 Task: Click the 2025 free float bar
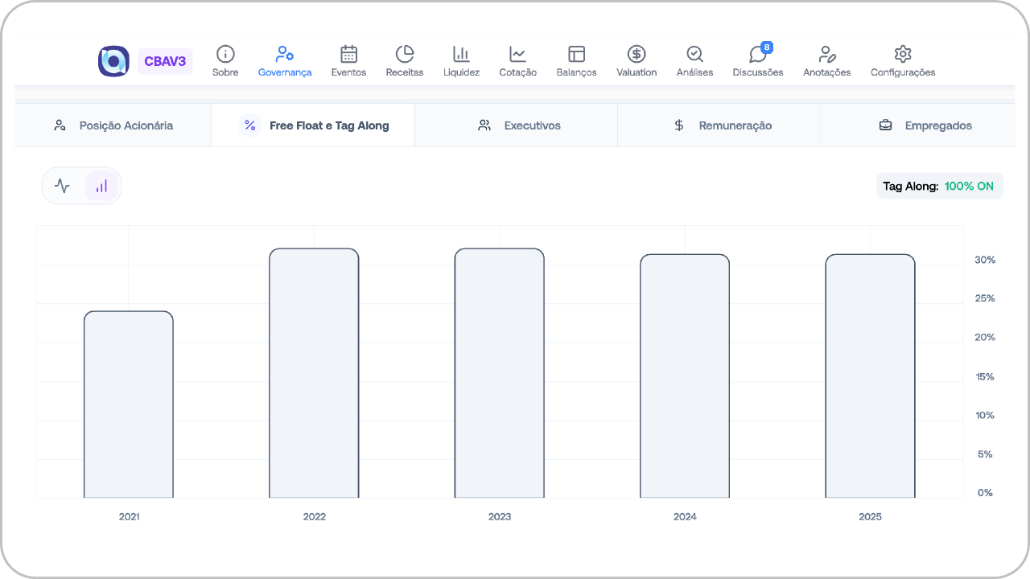(870, 376)
